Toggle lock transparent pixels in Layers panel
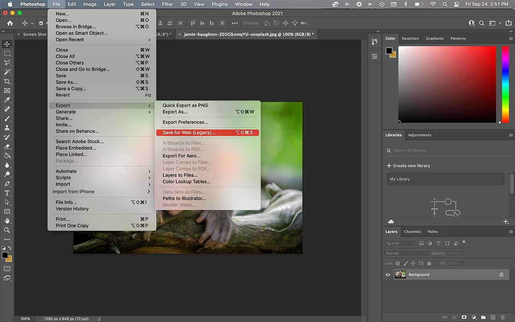The width and height of the screenshot is (515, 322). click(398, 263)
